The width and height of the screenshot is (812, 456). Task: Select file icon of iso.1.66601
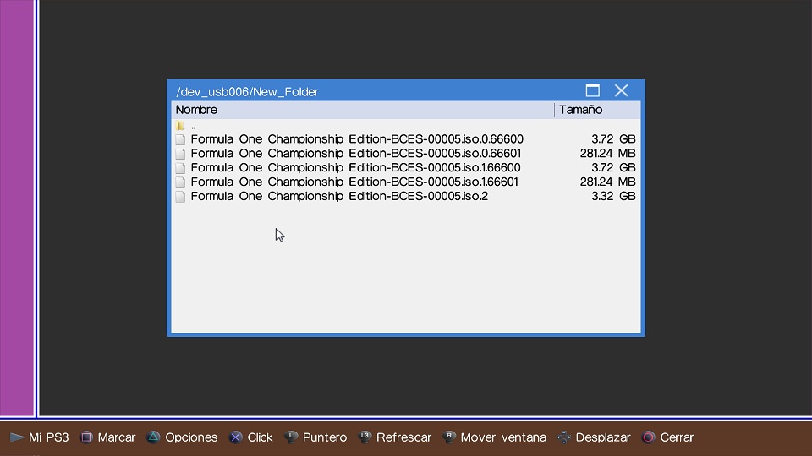click(x=179, y=182)
